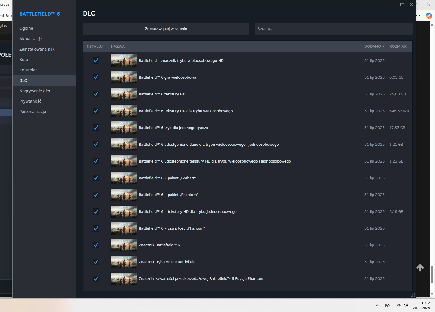Open Zainstalowane pliki in the sidebar
Image resolution: width=435 pixels, height=312 pixels.
coord(44,49)
